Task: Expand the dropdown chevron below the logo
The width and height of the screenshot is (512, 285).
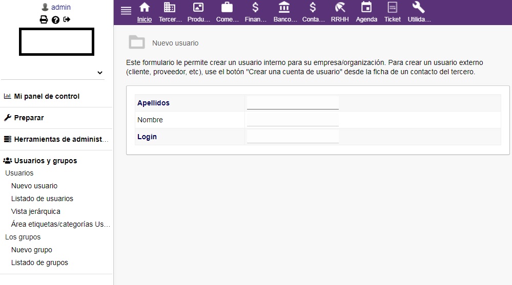Action: (x=100, y=73)
